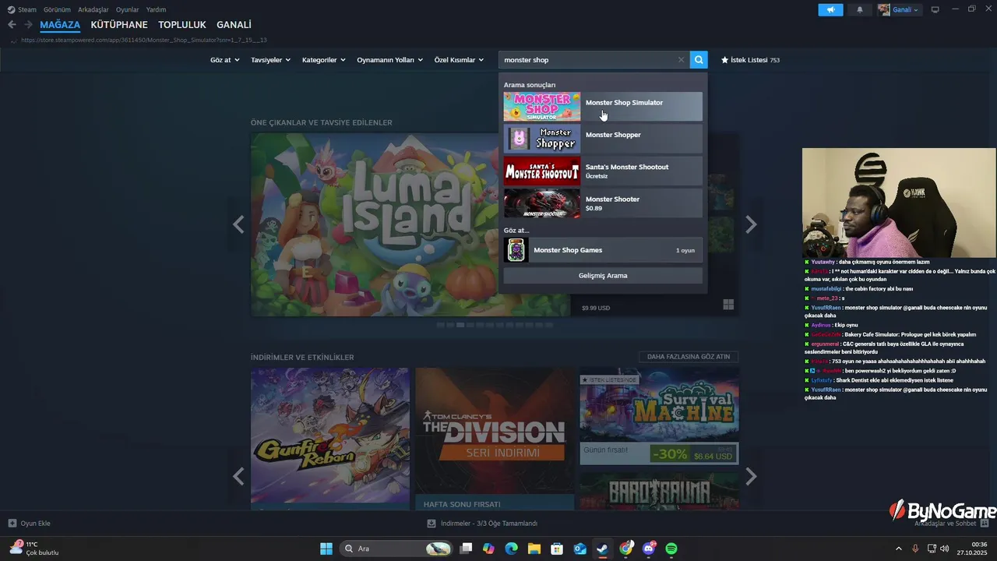Open Task View in taskbar

coord(466,549)
